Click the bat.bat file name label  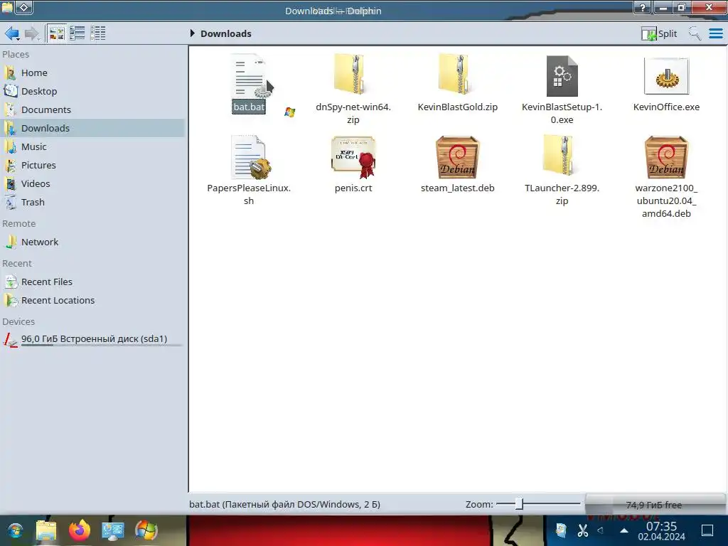(249, 107)
